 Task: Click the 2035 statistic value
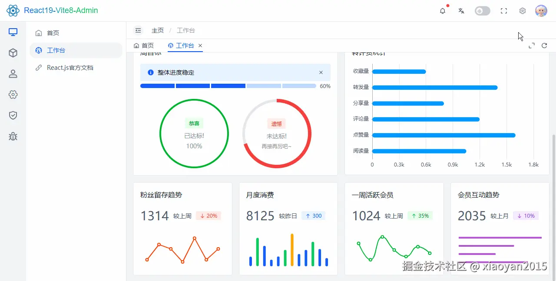coord(472,216)
